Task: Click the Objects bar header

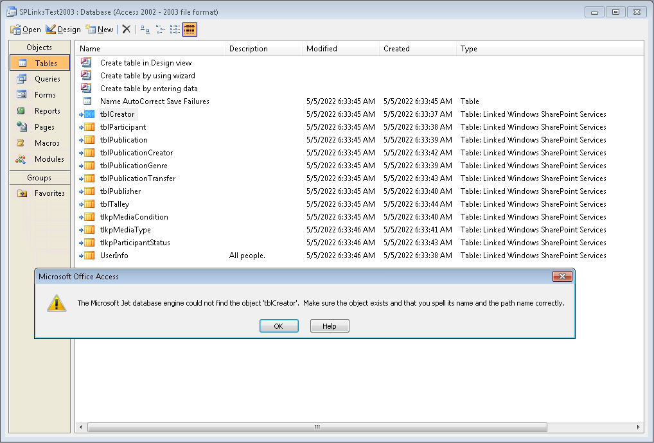Action: pyautogui.click(x=40, y=47)
